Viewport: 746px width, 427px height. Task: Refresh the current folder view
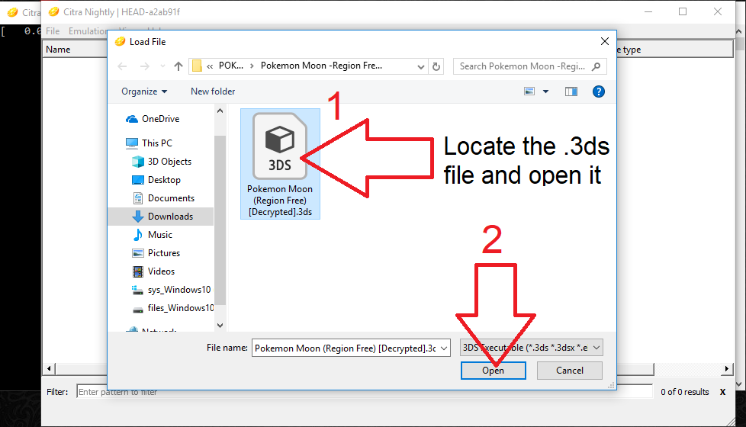436,66
